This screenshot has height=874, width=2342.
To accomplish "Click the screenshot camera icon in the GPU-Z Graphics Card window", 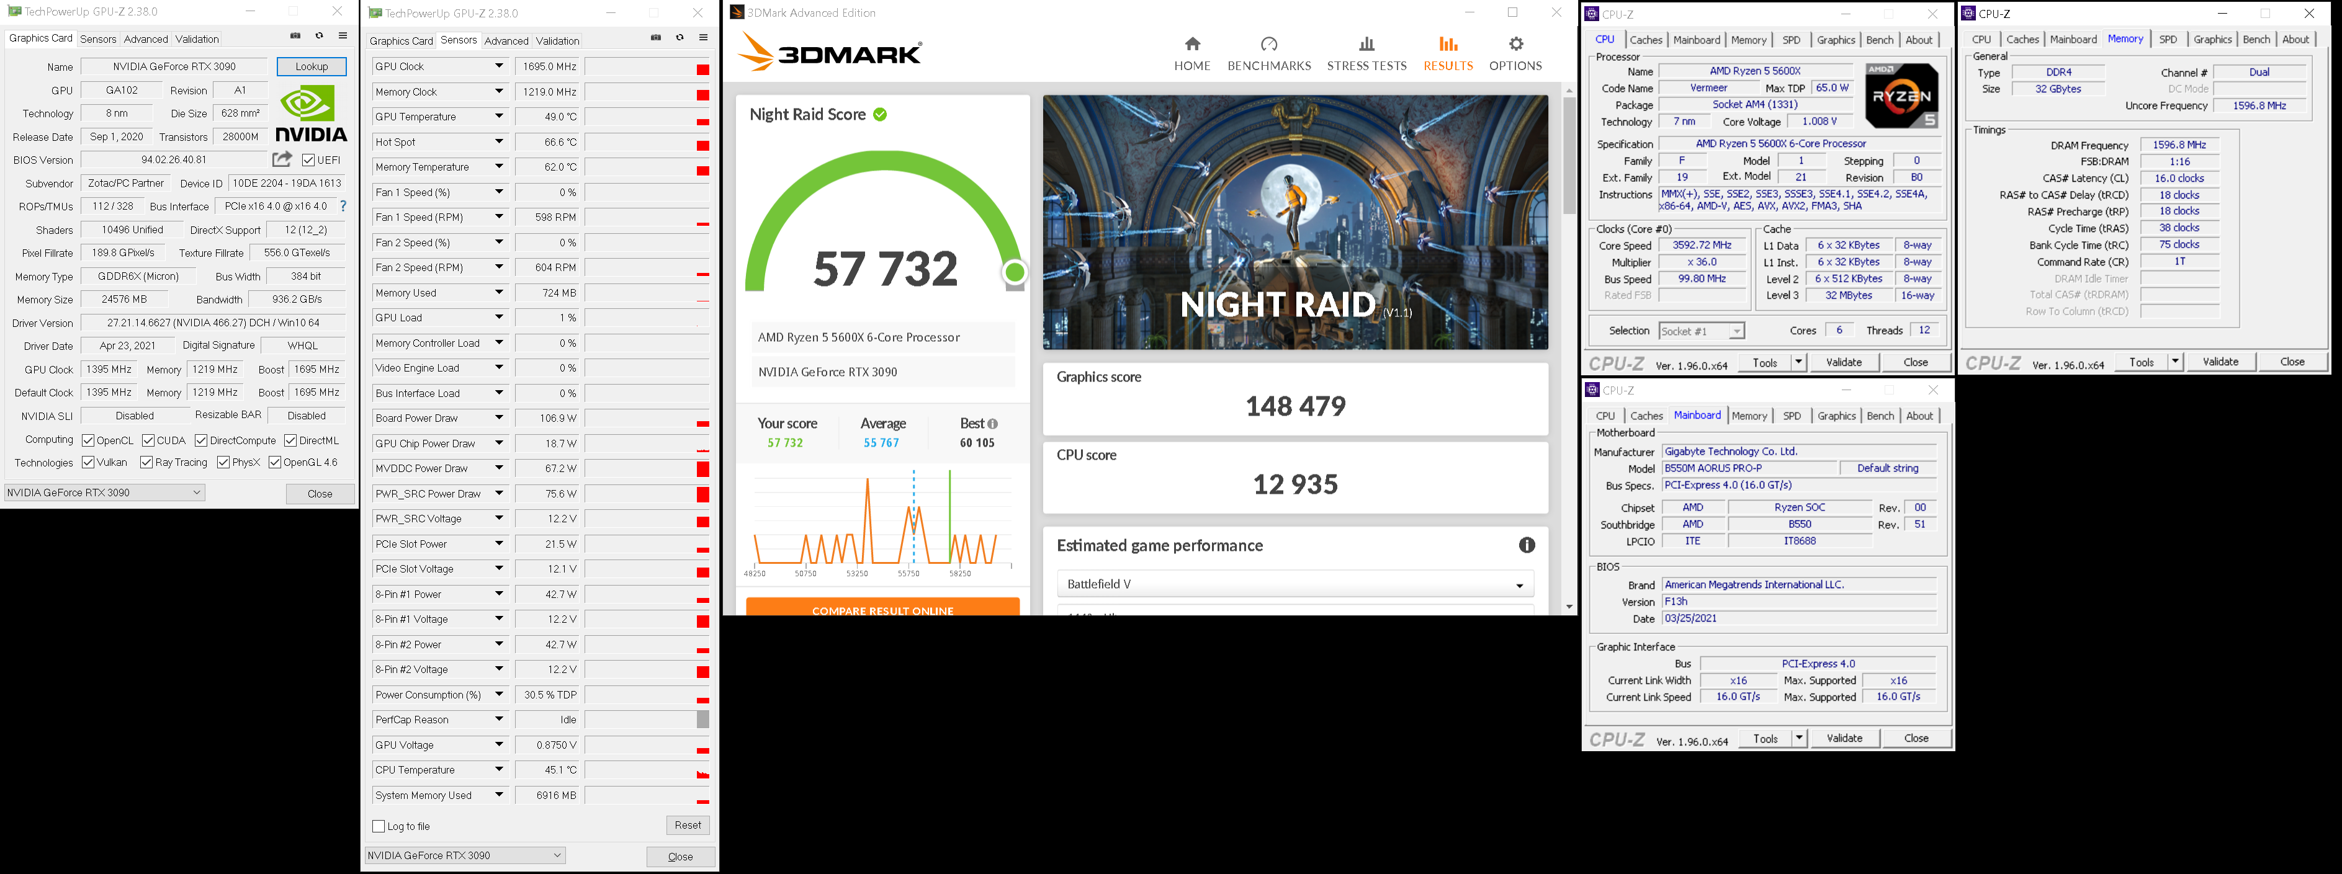I will point(295,37).
